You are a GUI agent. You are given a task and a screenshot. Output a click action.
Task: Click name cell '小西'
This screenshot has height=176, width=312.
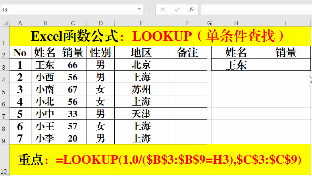pos(45,77)
